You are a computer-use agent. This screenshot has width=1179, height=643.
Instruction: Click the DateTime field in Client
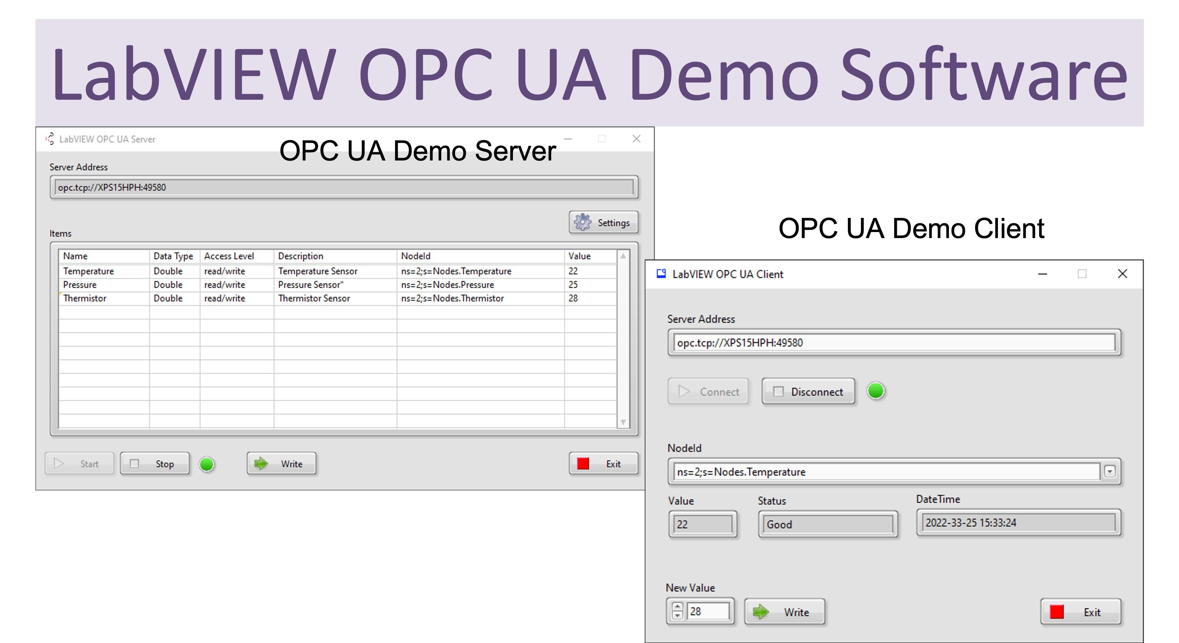pyautogui.click(x=1018, y=522)
